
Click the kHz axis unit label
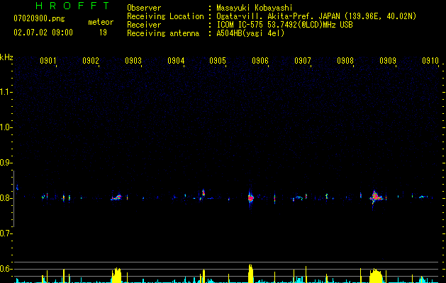tap(6, 57)
